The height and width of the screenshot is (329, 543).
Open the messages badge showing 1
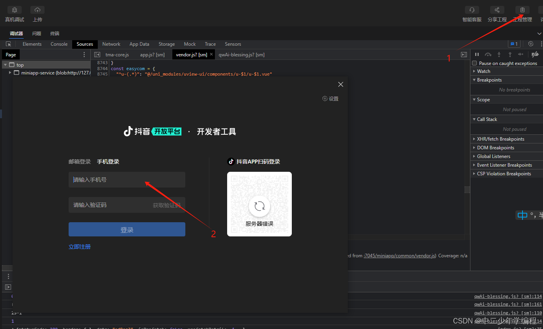[x=514, y=44]
